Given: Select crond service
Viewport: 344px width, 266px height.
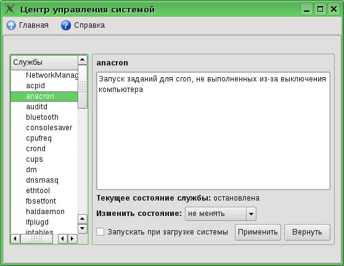Looking at the screenshot, I should pos(44,149).
